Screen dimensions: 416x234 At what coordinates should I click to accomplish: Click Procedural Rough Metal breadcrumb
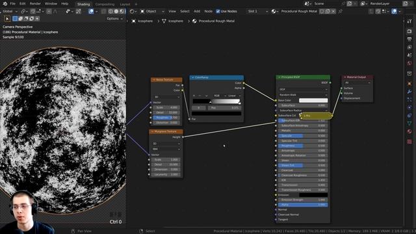[x=214, y=21]
